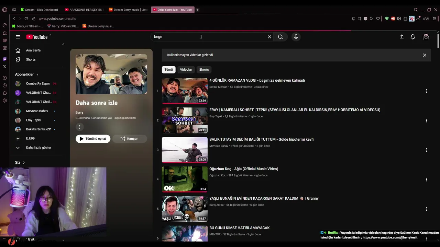Select the Daha sonra izle - YouTube tab
The width and height of the screenshot is (440, 247).
tap(173, 10)
